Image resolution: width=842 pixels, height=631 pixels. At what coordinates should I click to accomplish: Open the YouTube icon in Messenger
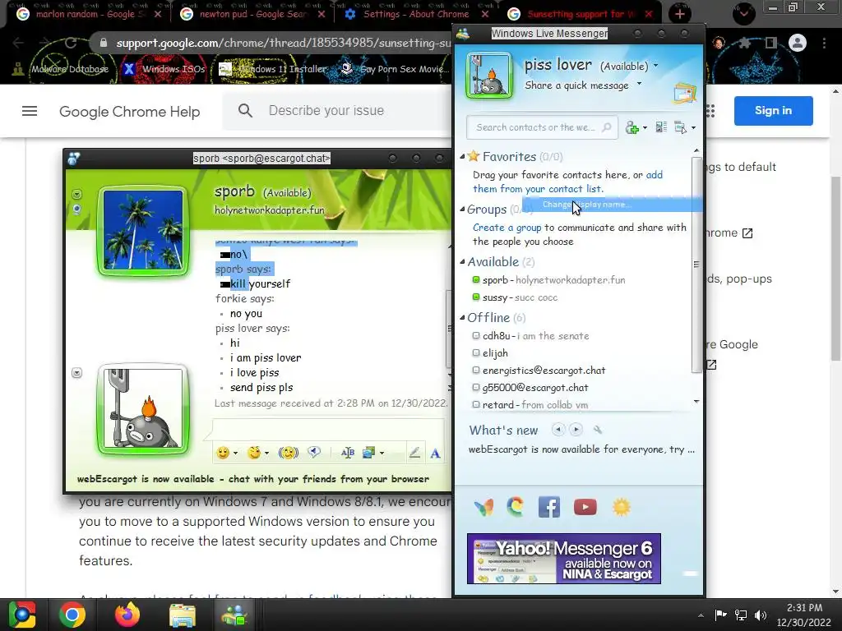(x=585, y=507)
